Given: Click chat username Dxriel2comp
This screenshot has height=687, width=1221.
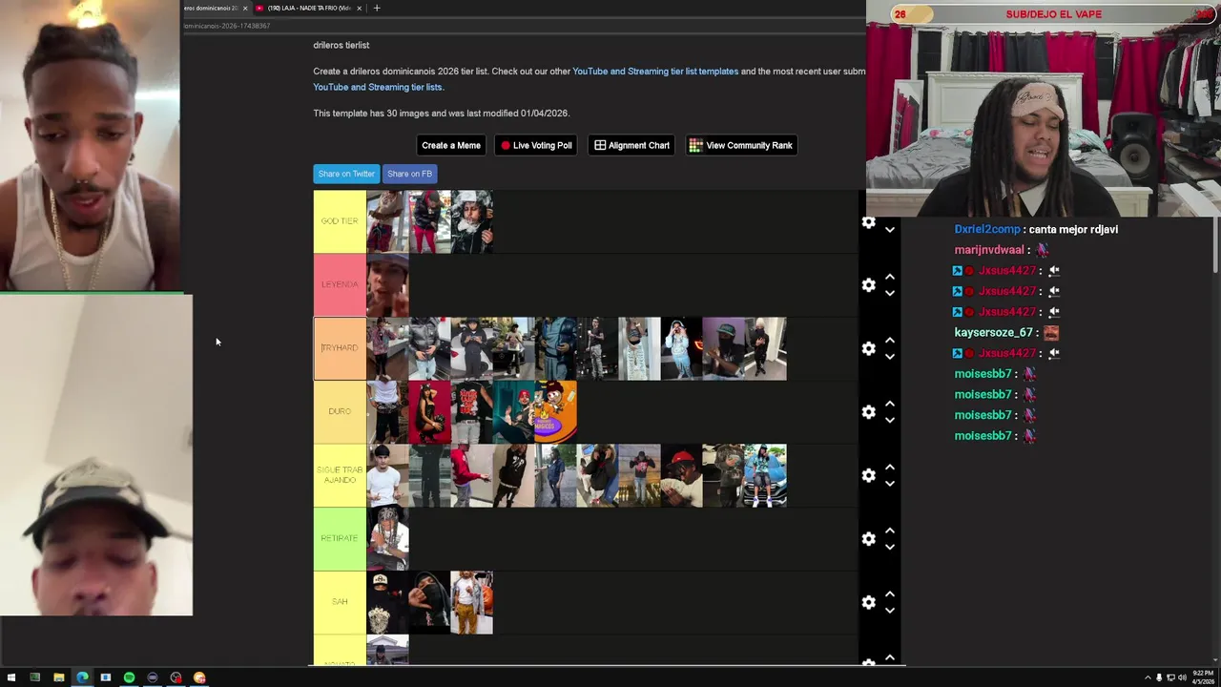Looking at the screenshot, I should tap(987, 229).
